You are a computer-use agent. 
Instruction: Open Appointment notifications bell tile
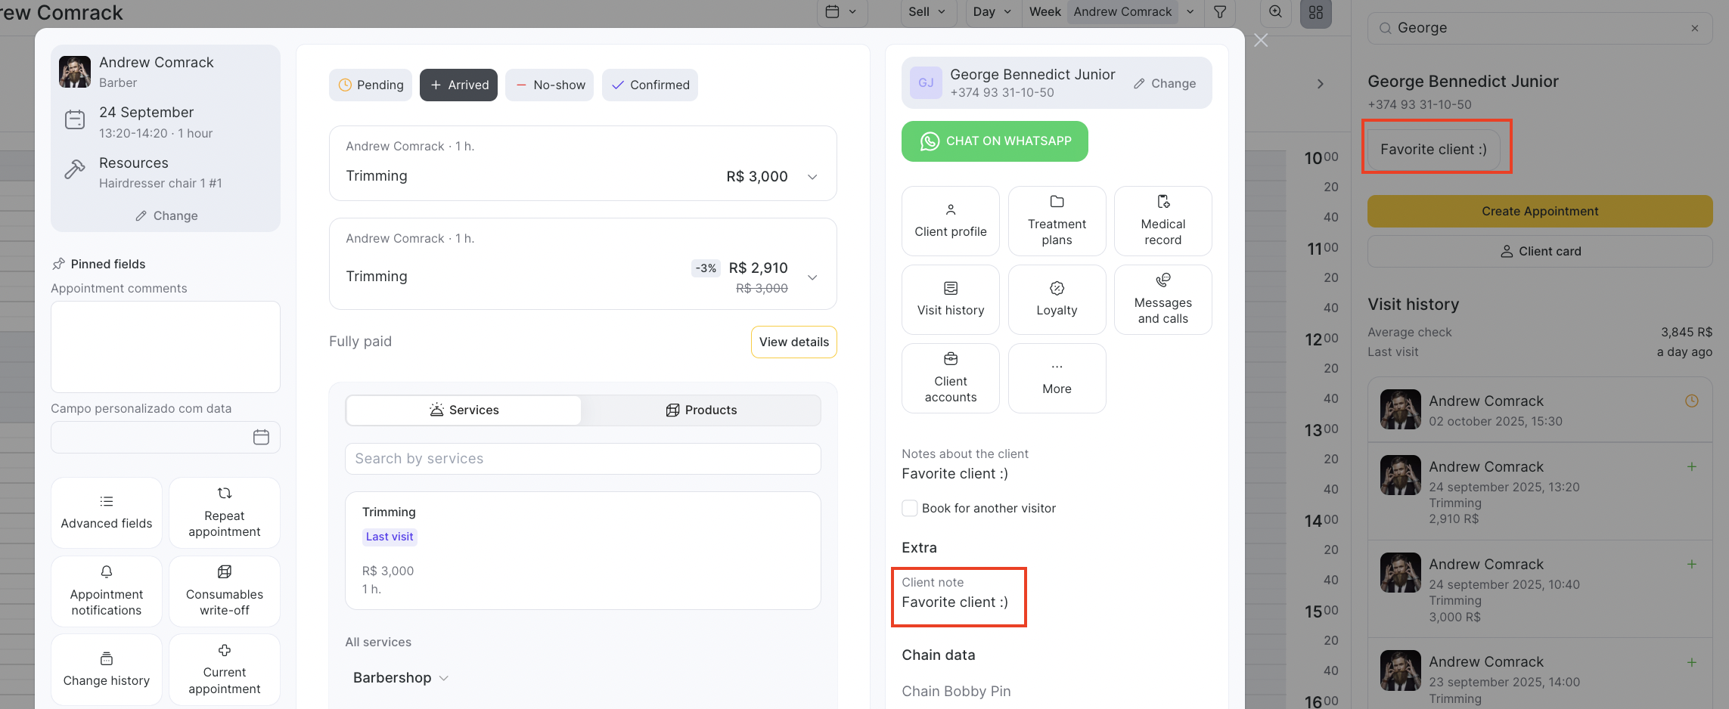(x=107, y=591)
